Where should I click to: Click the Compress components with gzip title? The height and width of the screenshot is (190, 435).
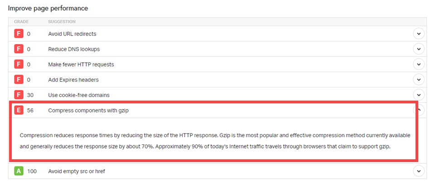tap(88, 111)
